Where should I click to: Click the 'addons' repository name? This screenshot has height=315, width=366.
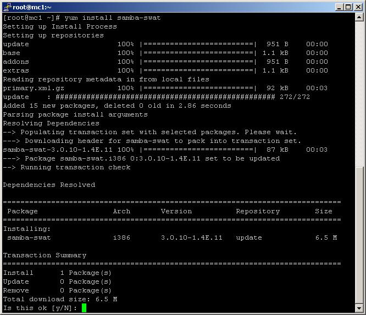(x=16, y=62)
